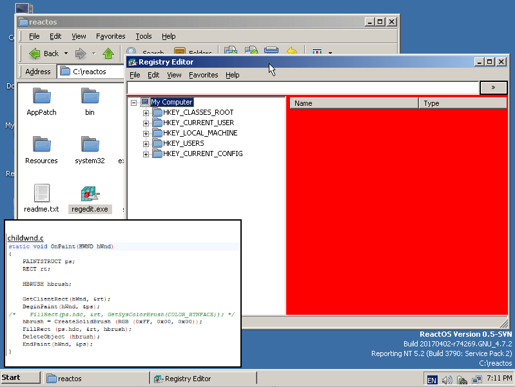This screenshot has height=387, width=515.
Task: Collapse the My Computer tree node
Action: (x=133, y=103)
